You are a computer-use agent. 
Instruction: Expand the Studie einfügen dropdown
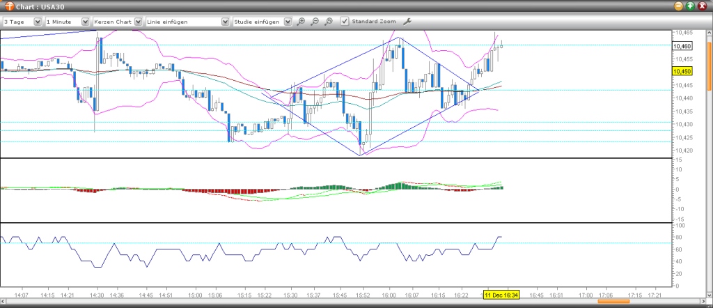[262, 22]
